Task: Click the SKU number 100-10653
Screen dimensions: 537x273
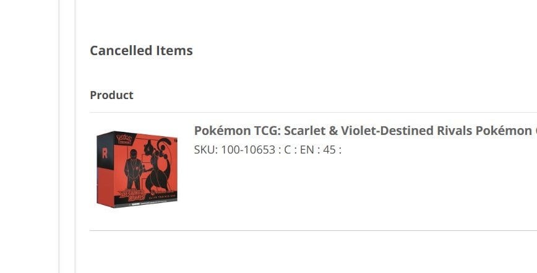Action: pos(247,149)
